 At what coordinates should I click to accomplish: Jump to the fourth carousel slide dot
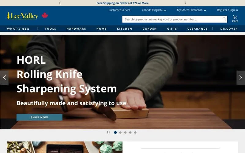[x=130, y=132]
